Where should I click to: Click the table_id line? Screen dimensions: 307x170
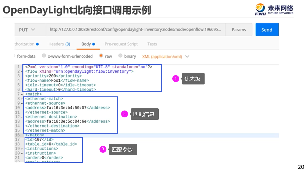pyautogui.click(x=51, y=144)
